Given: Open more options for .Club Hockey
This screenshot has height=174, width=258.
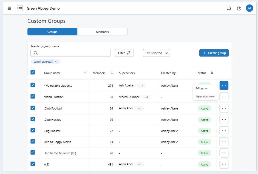Looking at the screenshot, I should pyautogui.click(x=224, y=120).
